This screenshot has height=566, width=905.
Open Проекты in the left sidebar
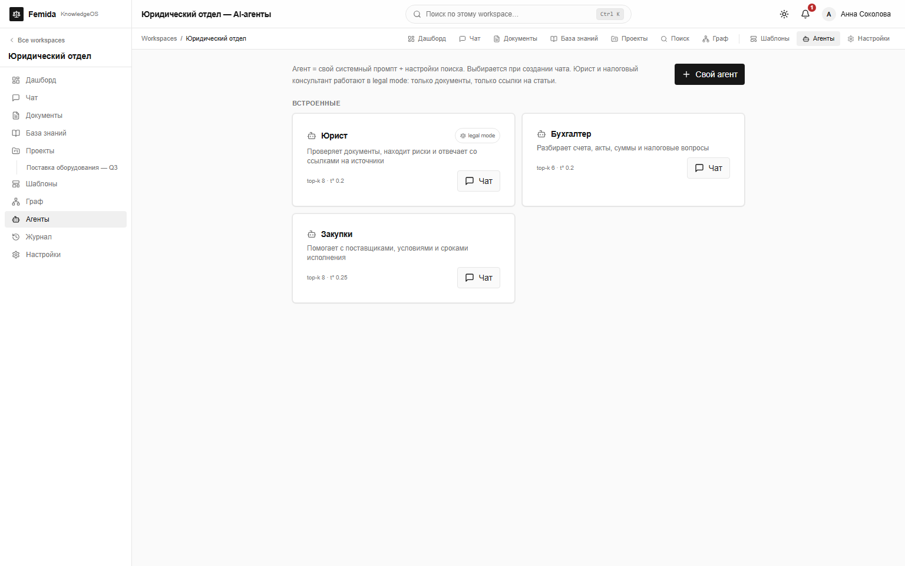[65, 151]
